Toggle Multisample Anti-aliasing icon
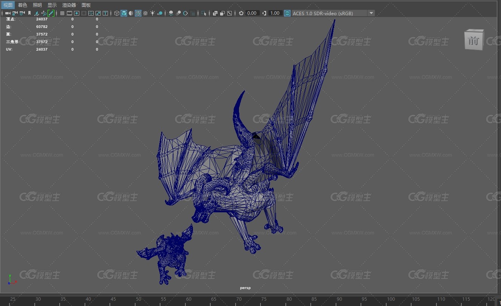The image size is (501, 306). point(185,13)
